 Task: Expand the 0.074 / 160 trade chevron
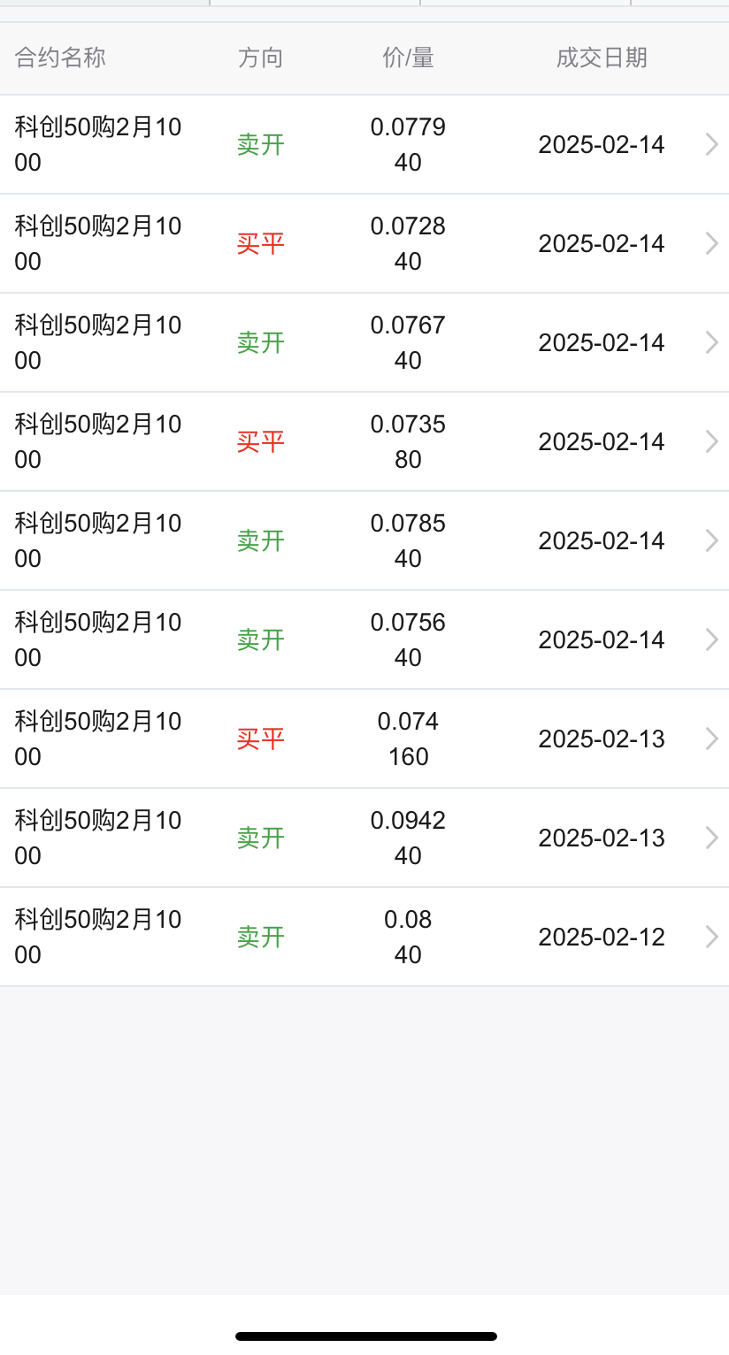[711, 739]
